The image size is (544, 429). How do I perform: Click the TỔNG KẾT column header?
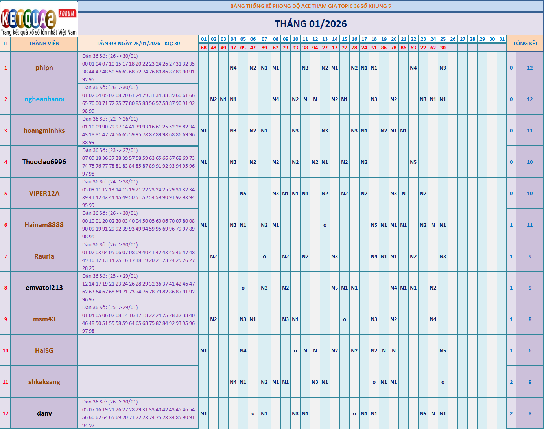[x=525, y=44]
